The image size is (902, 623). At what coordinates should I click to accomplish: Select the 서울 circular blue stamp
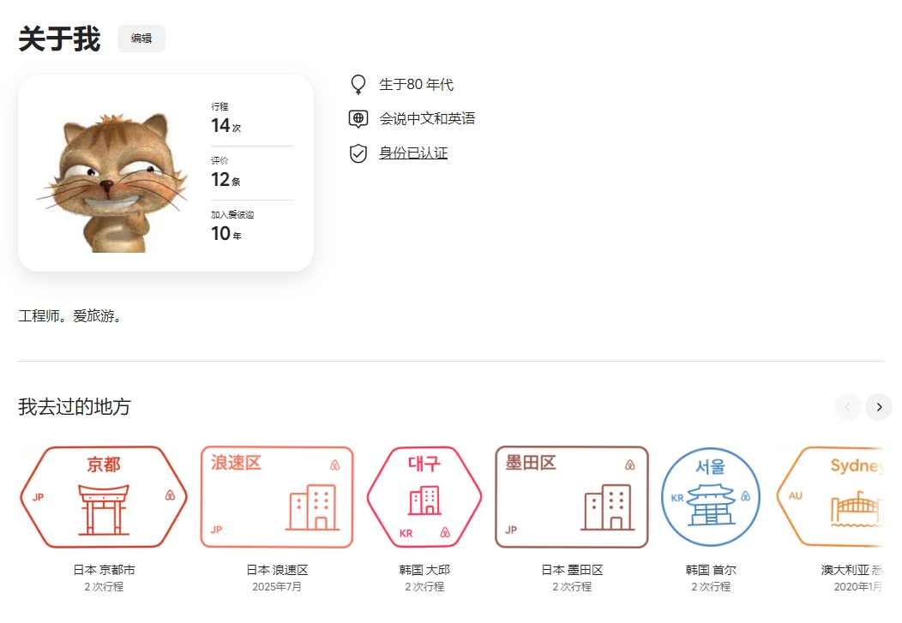(711, 497)
